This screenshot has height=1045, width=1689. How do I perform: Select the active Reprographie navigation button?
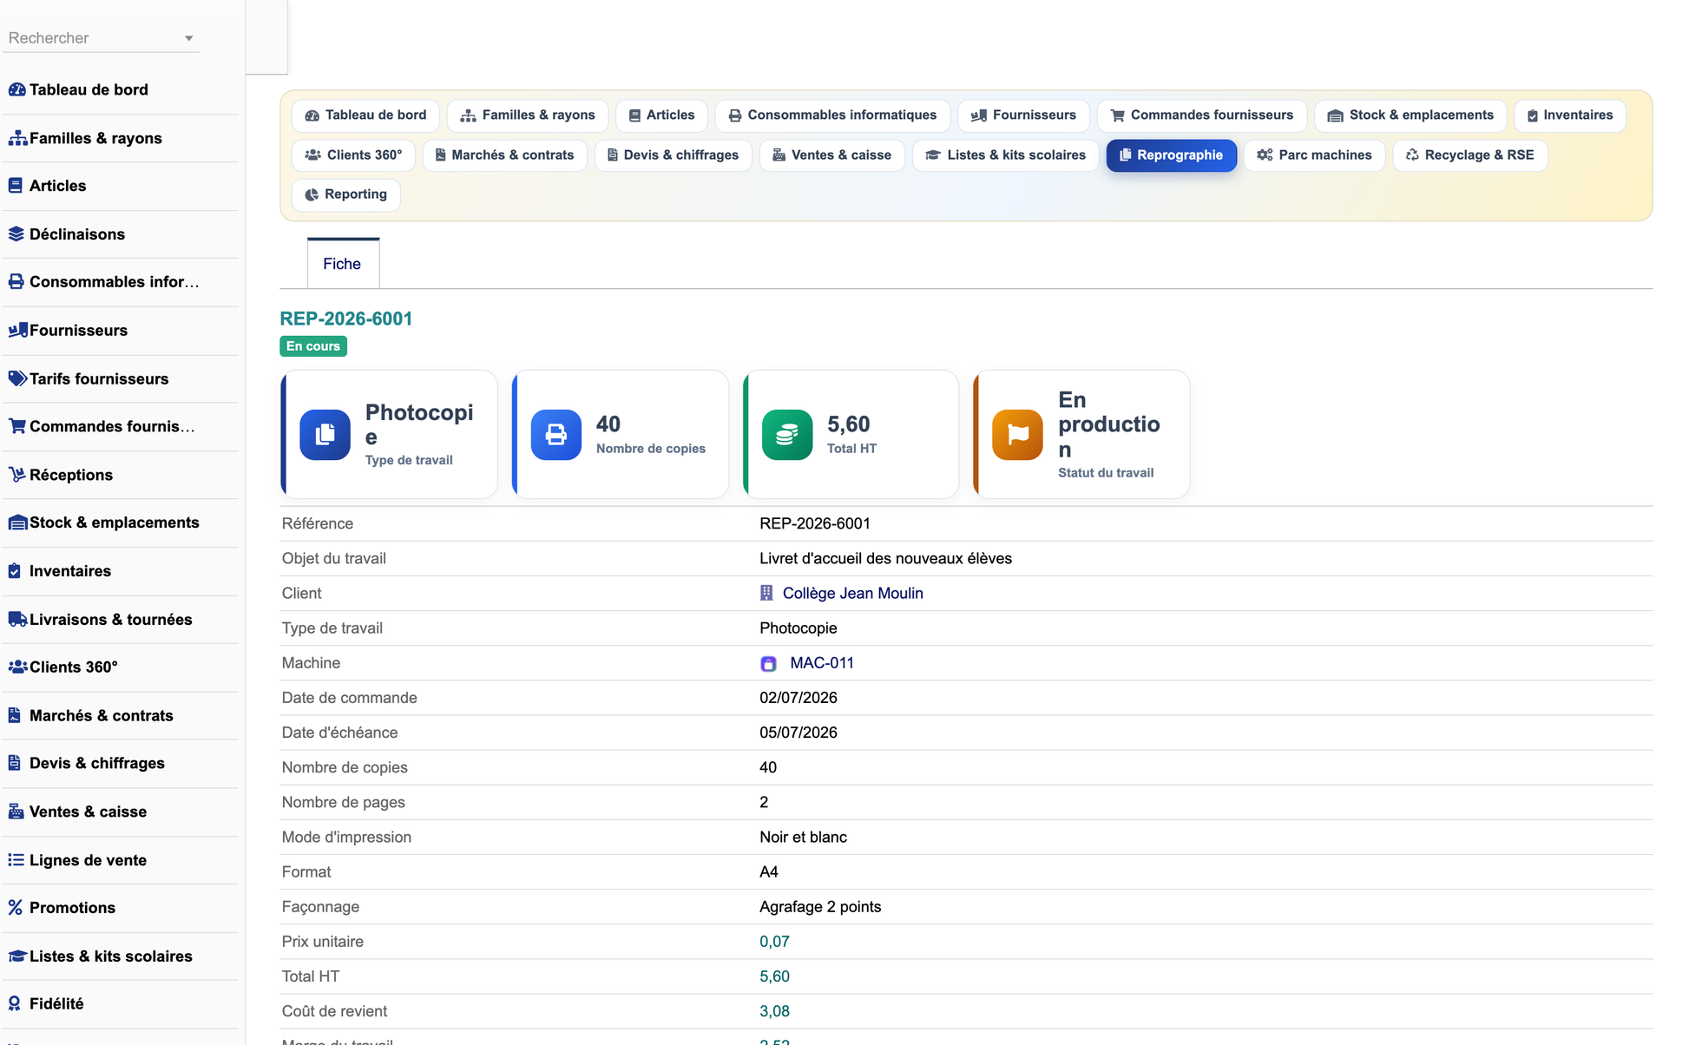[x=1172, y=155]
